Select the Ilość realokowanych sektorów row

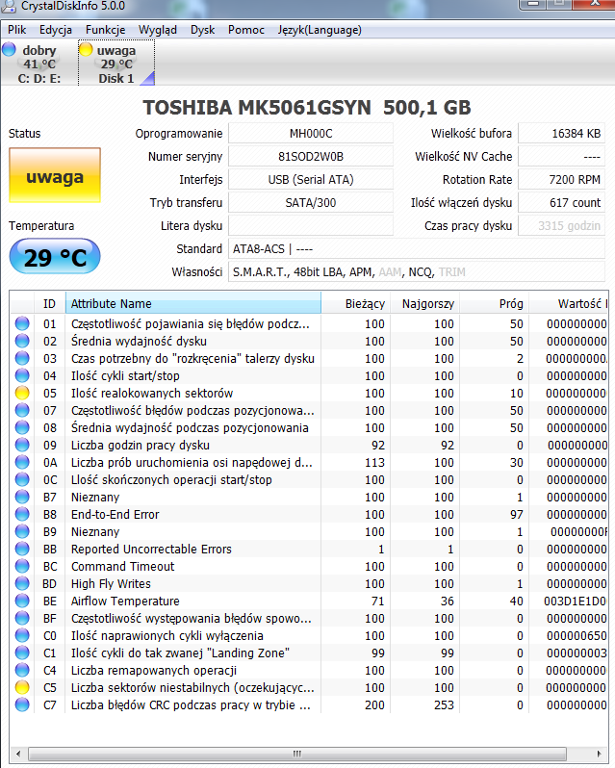(x=309, y=393)
